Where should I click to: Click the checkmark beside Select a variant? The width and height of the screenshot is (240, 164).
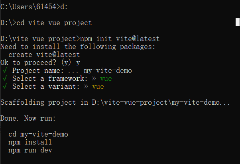pos(4,86)
